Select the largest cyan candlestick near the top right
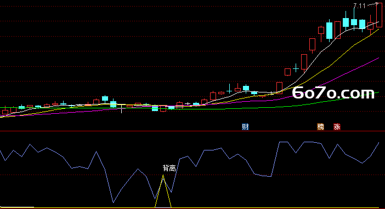385x209 pixels. [329, 31]
